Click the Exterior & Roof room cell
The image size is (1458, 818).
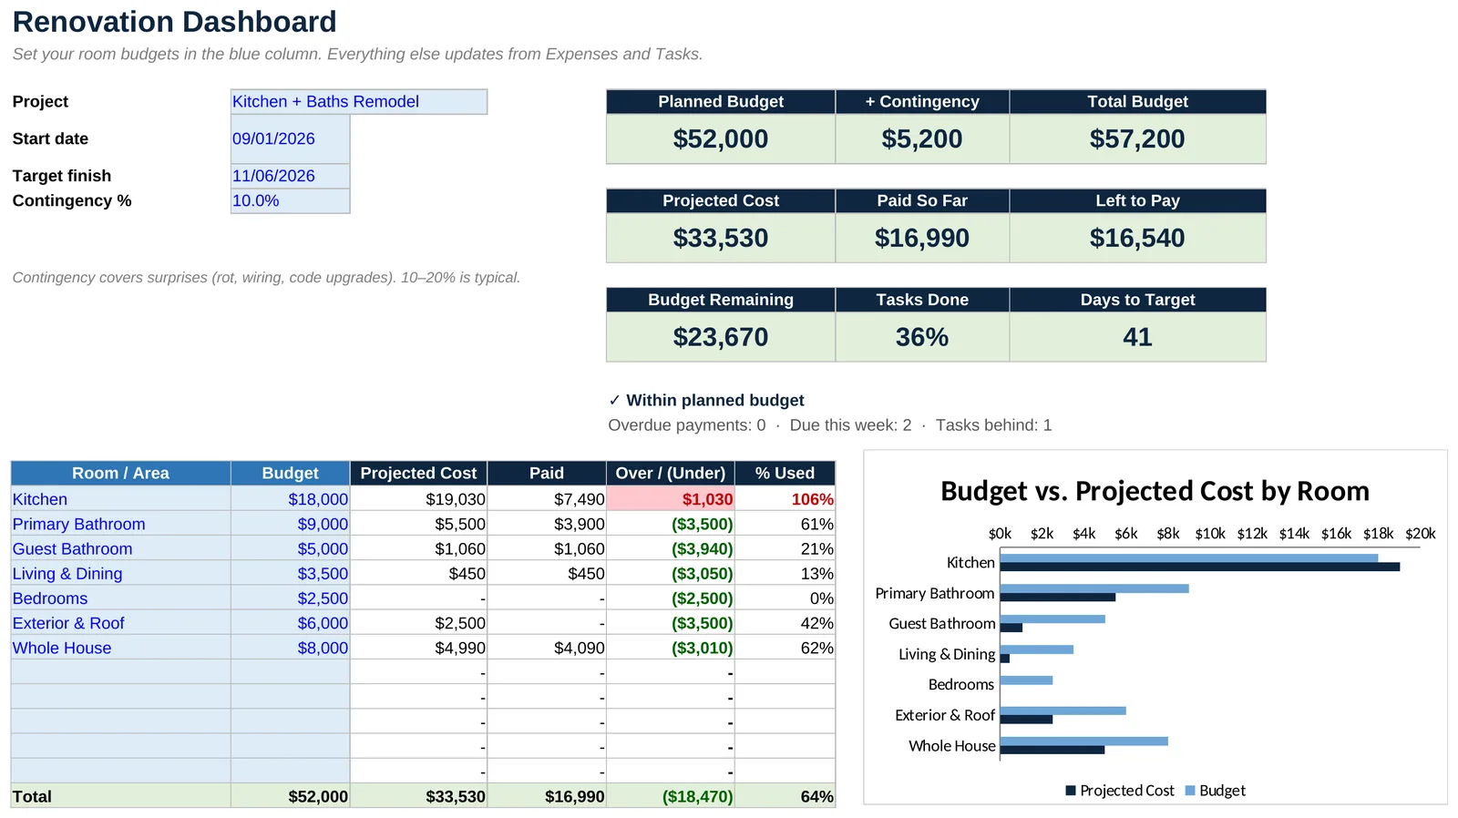(x=120, y=623)
